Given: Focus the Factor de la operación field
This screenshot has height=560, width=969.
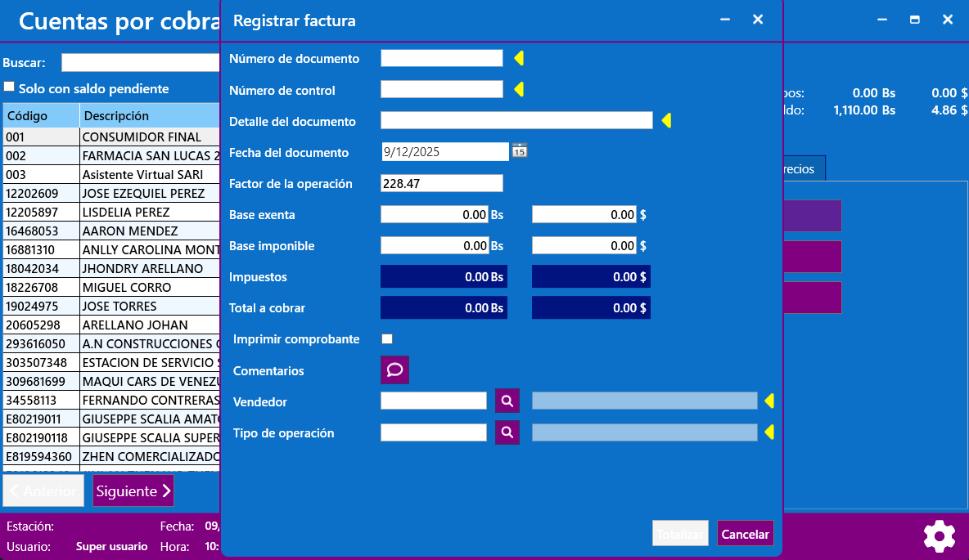Looking at the screenshot, I should [442, 183].
